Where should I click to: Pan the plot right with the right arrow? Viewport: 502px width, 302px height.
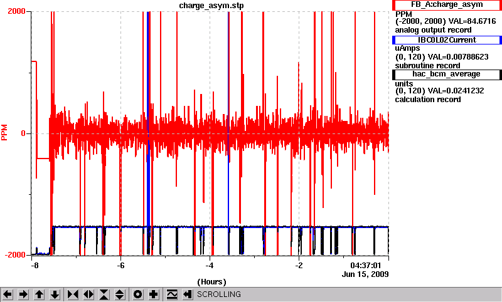coord(23,294)
